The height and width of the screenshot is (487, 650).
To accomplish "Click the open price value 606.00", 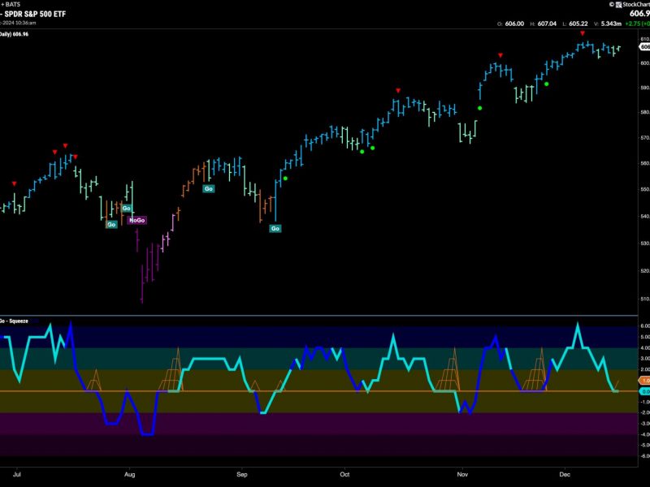I will [514, 24].
